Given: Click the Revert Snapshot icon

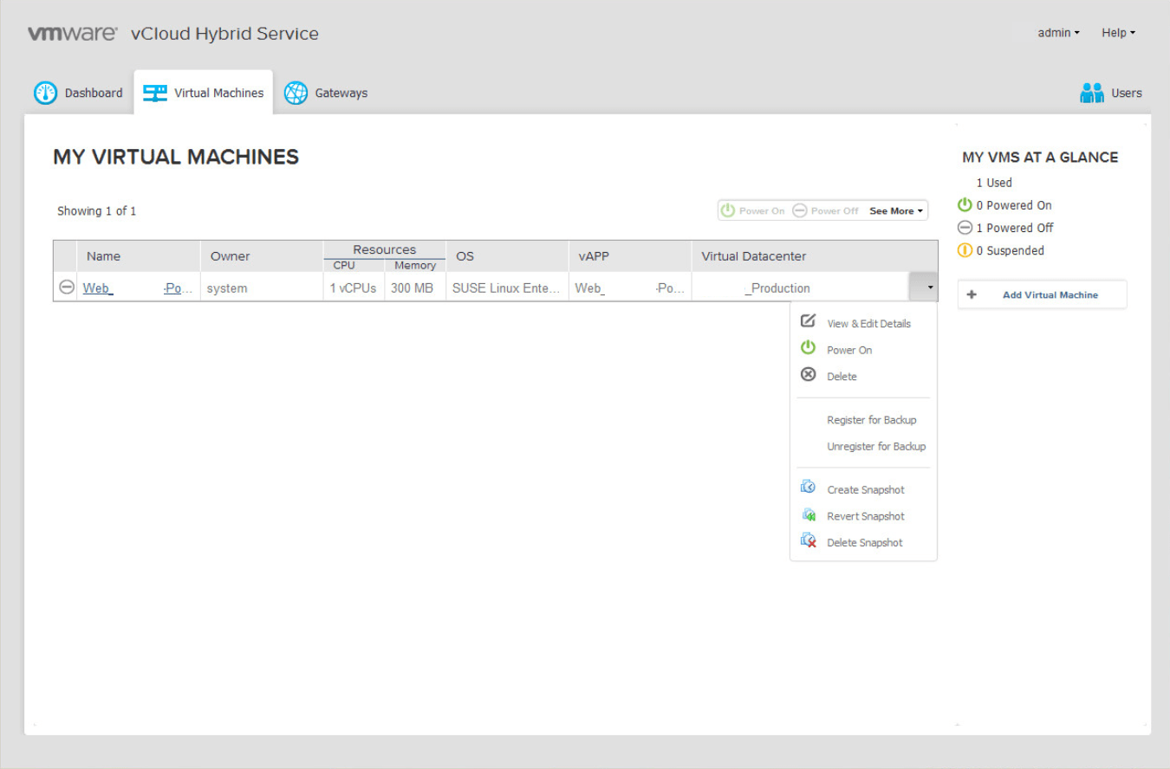Looking at the screenshot, I should [808, 515].
